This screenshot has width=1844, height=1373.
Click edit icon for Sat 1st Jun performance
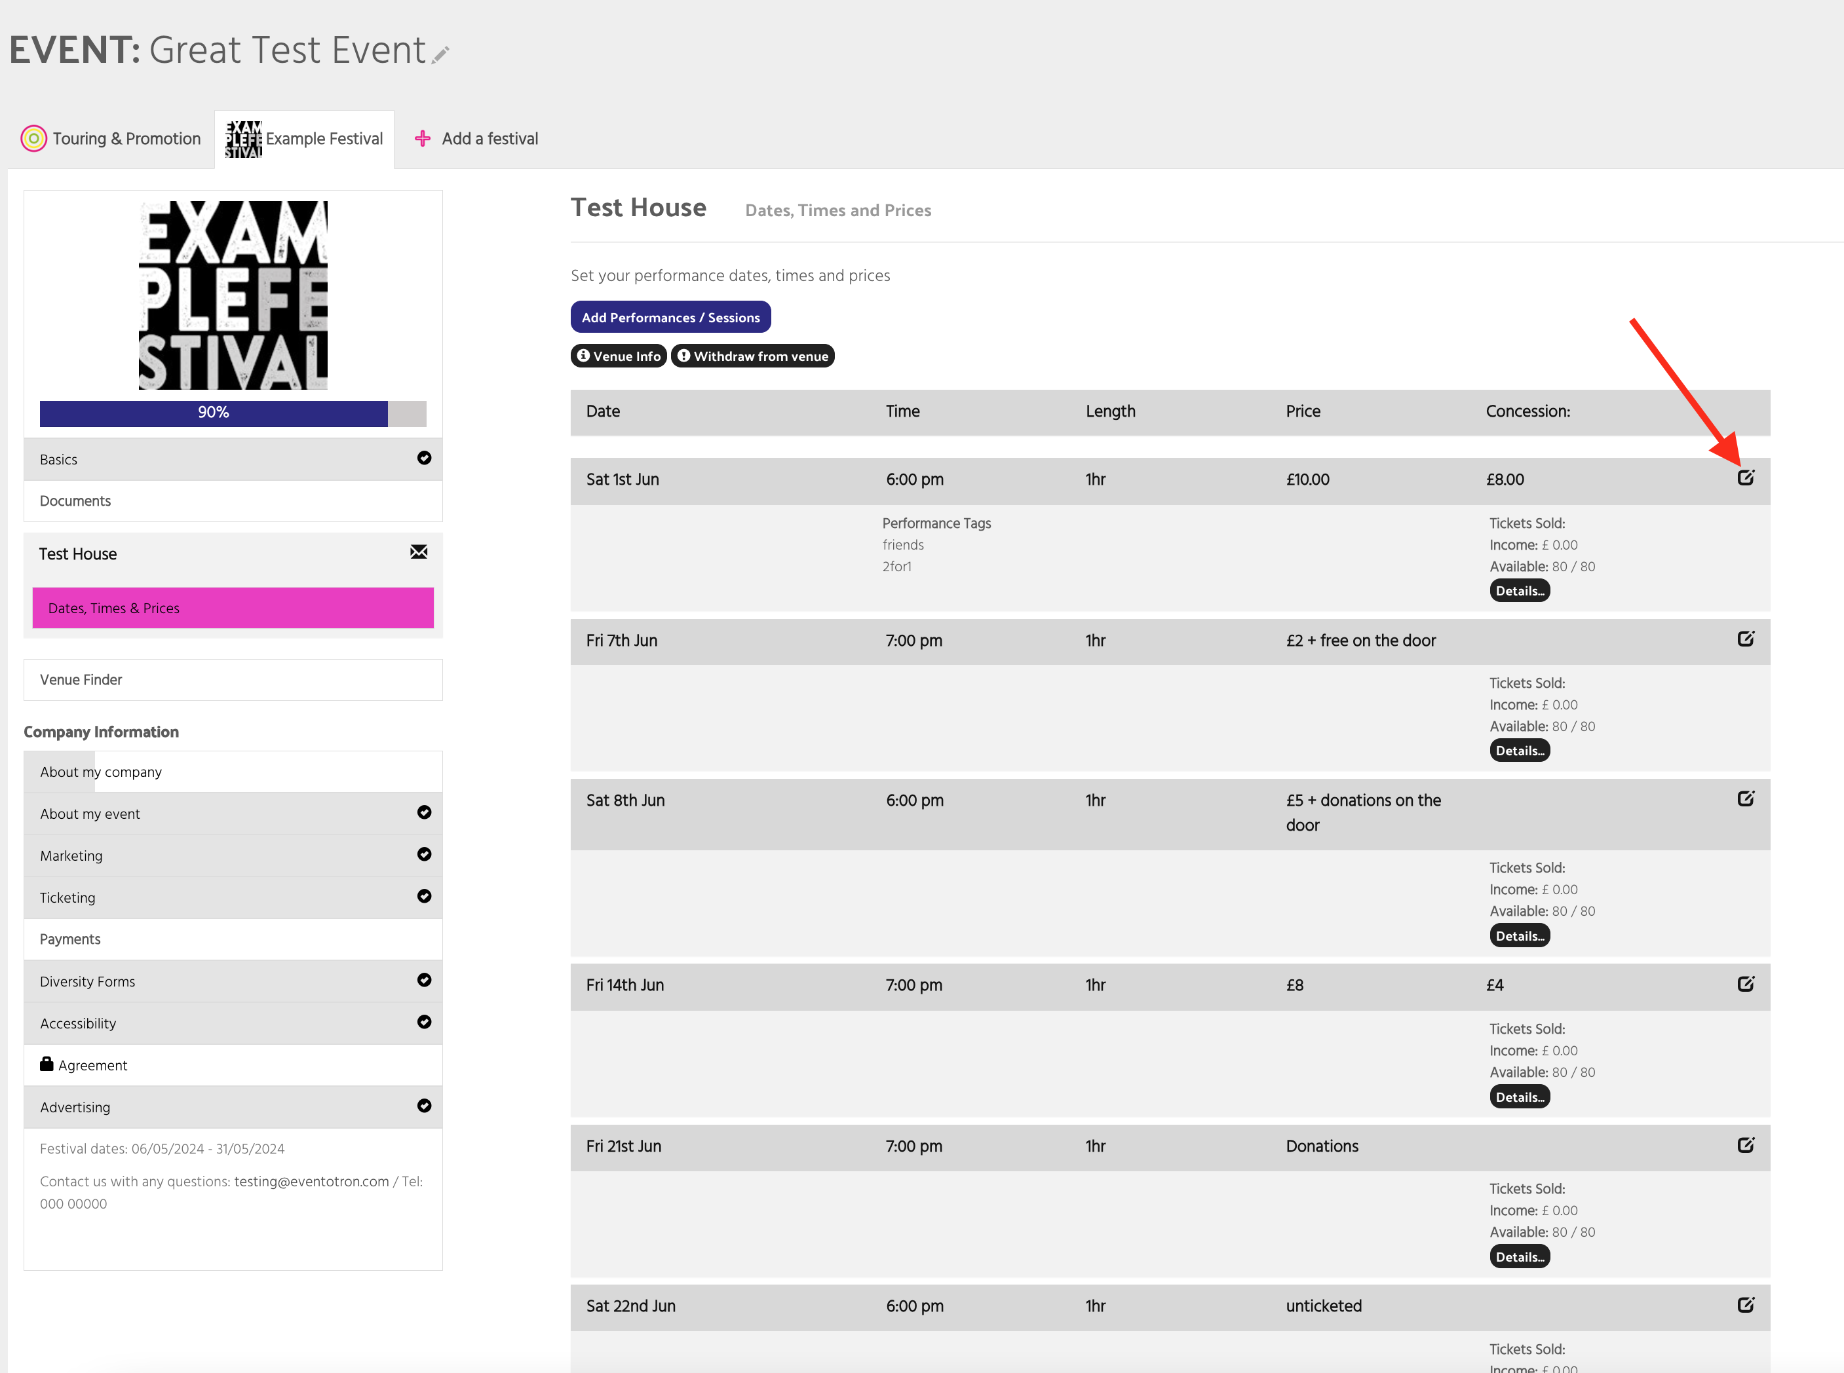click(1745, 478)
